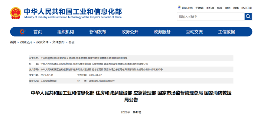Click the gear icon in navigation bar
The image size is (257, 117).
click(x=22, y=32)
